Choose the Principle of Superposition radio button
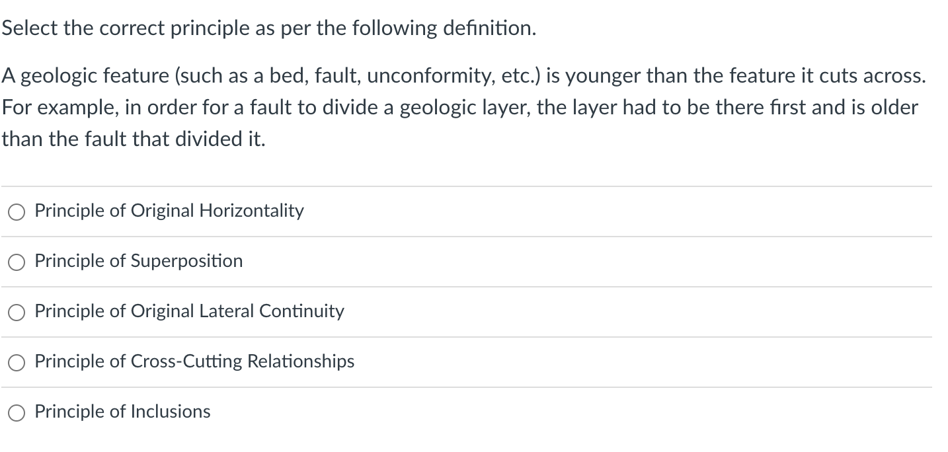Image resolution: width=948 pixels, height=452 pixels. click(x=17, y=262)
